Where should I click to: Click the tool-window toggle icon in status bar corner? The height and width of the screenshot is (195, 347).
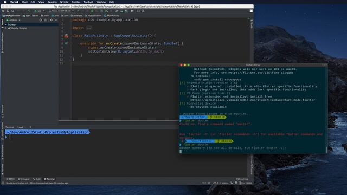click(x=3, y=183)
